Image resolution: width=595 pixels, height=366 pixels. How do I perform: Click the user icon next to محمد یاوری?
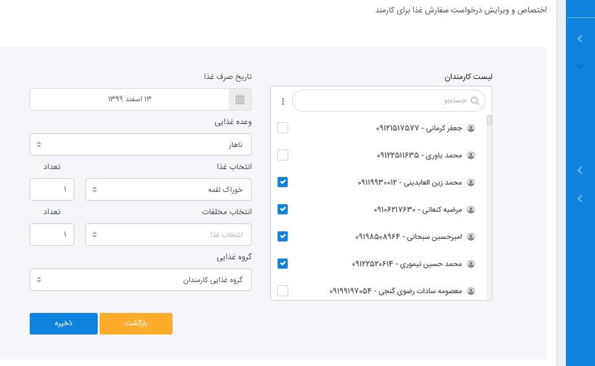[x=471, y=156]
